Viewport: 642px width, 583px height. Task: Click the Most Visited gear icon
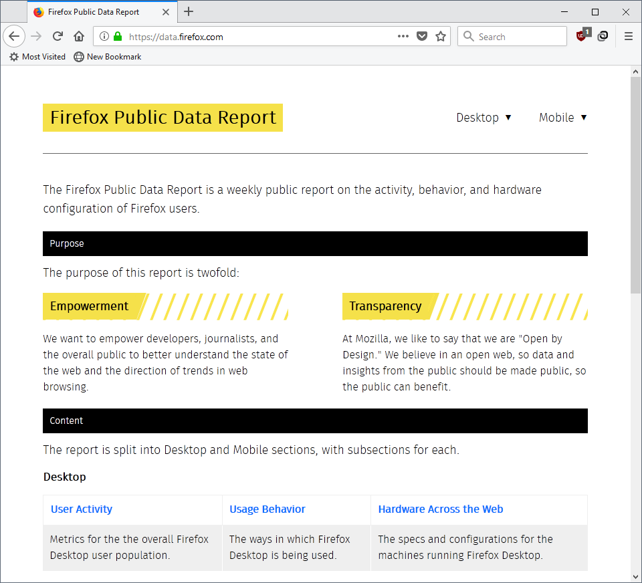point(14,57)
